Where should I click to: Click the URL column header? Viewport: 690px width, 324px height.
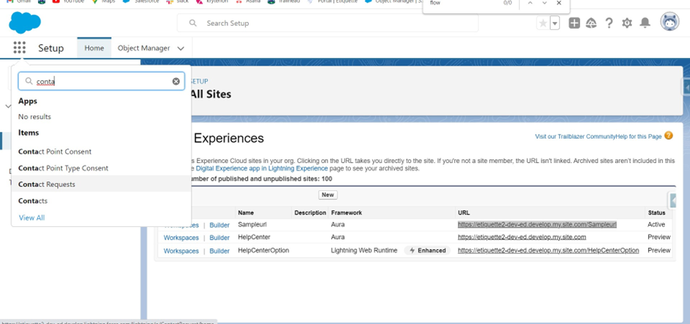click(464, 212)
